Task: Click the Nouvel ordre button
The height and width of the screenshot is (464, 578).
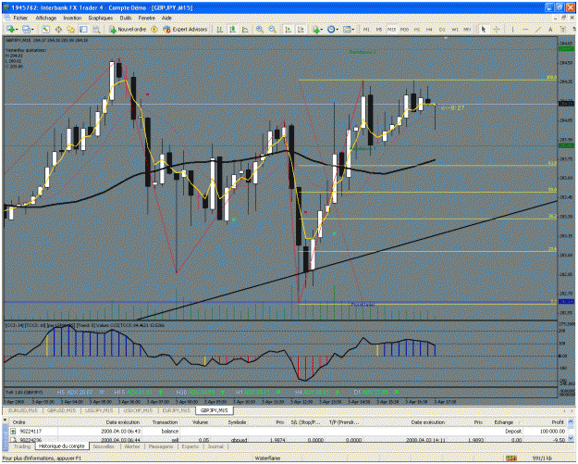Action: click(x=128, y=29)
